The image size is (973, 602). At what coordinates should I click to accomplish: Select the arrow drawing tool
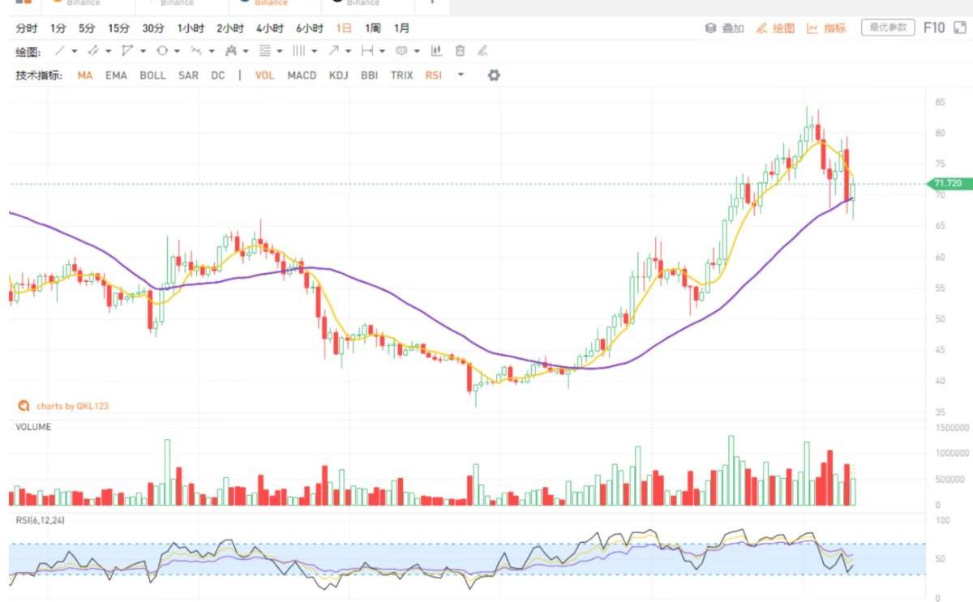[x=332, y=51]
